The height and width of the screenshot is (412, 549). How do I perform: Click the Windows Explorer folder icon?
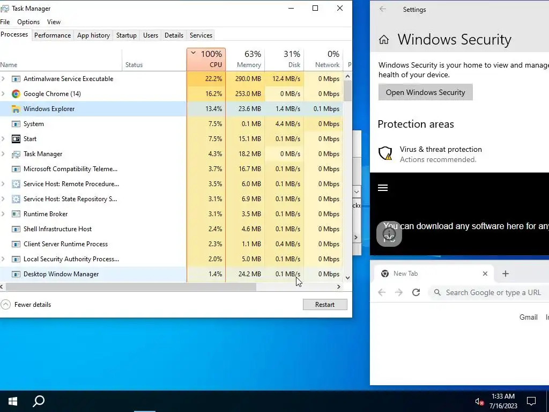pos(16,109)
